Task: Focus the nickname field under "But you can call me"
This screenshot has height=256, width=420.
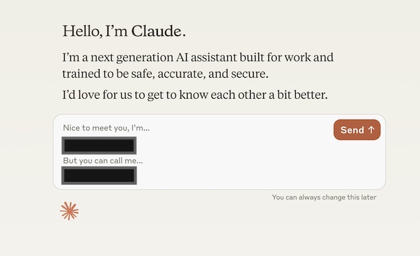Action: pyautogui.click(x=99, y=175)
